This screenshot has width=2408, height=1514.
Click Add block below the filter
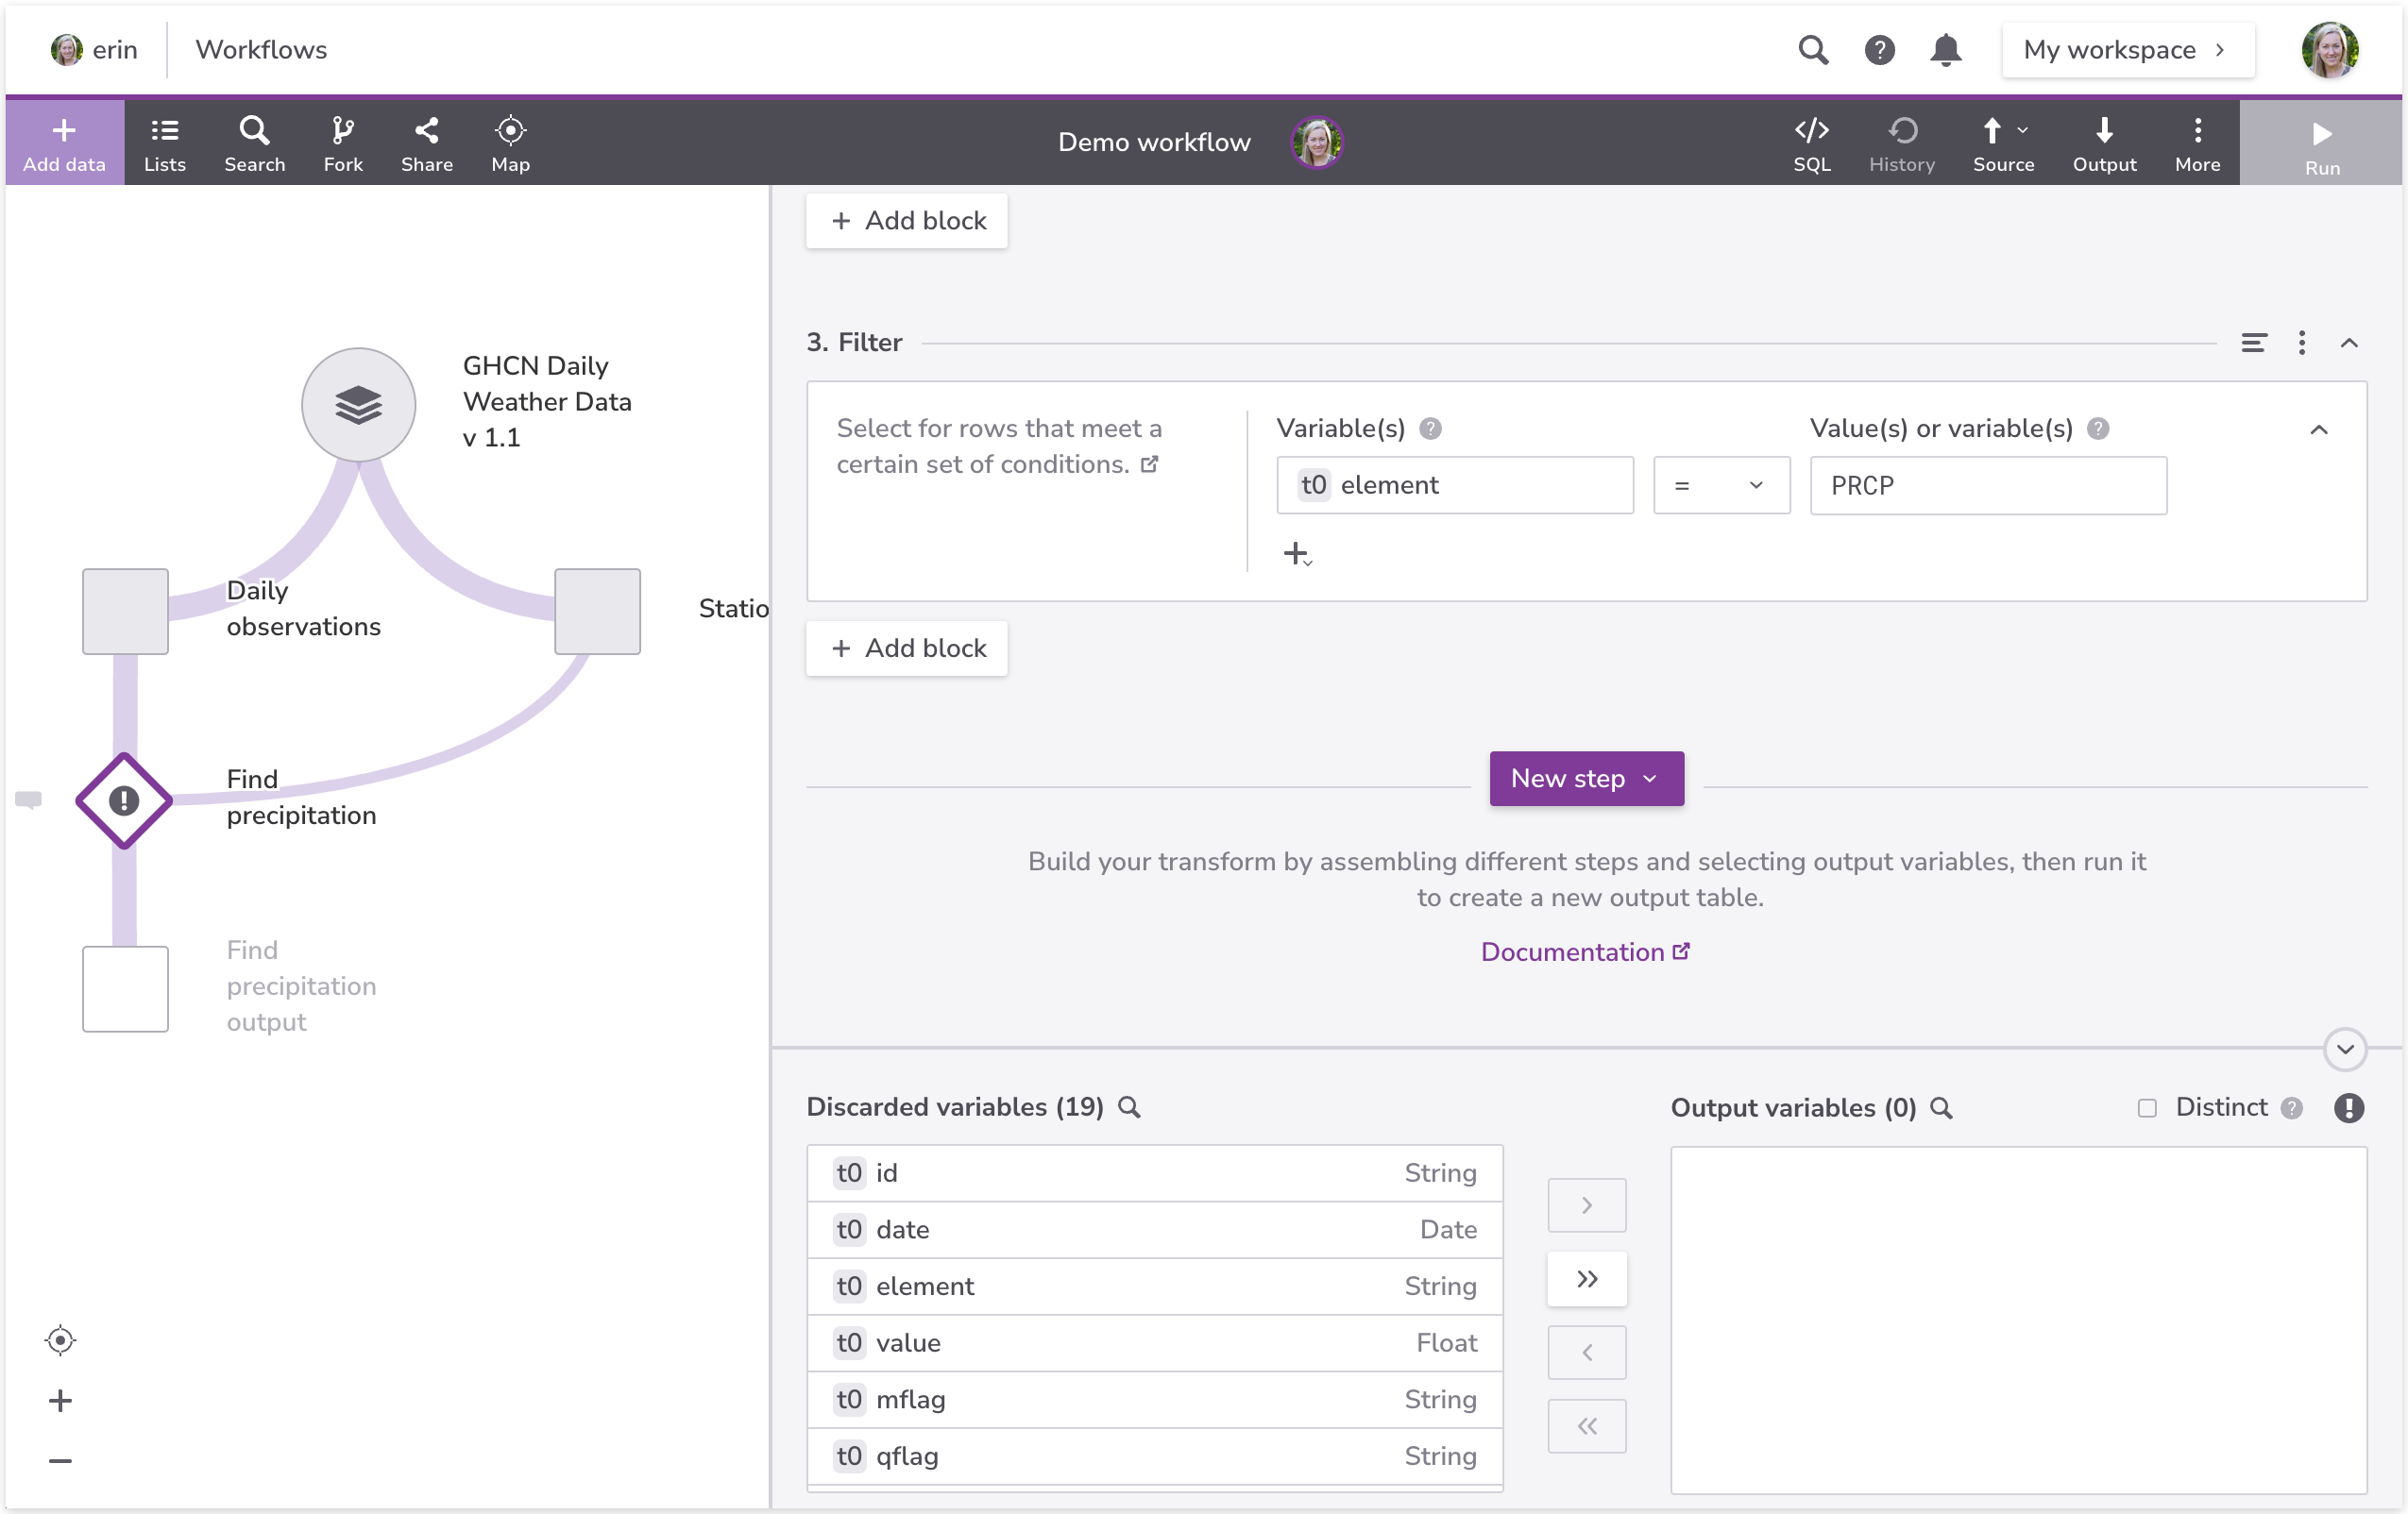point(906,648)
